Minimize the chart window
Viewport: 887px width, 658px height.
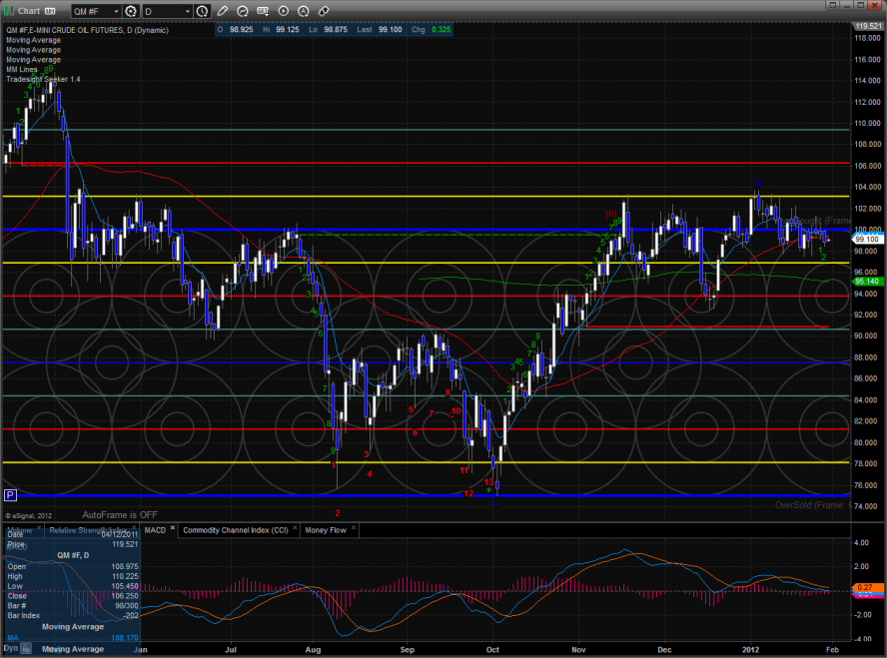(x=846, y=5)
